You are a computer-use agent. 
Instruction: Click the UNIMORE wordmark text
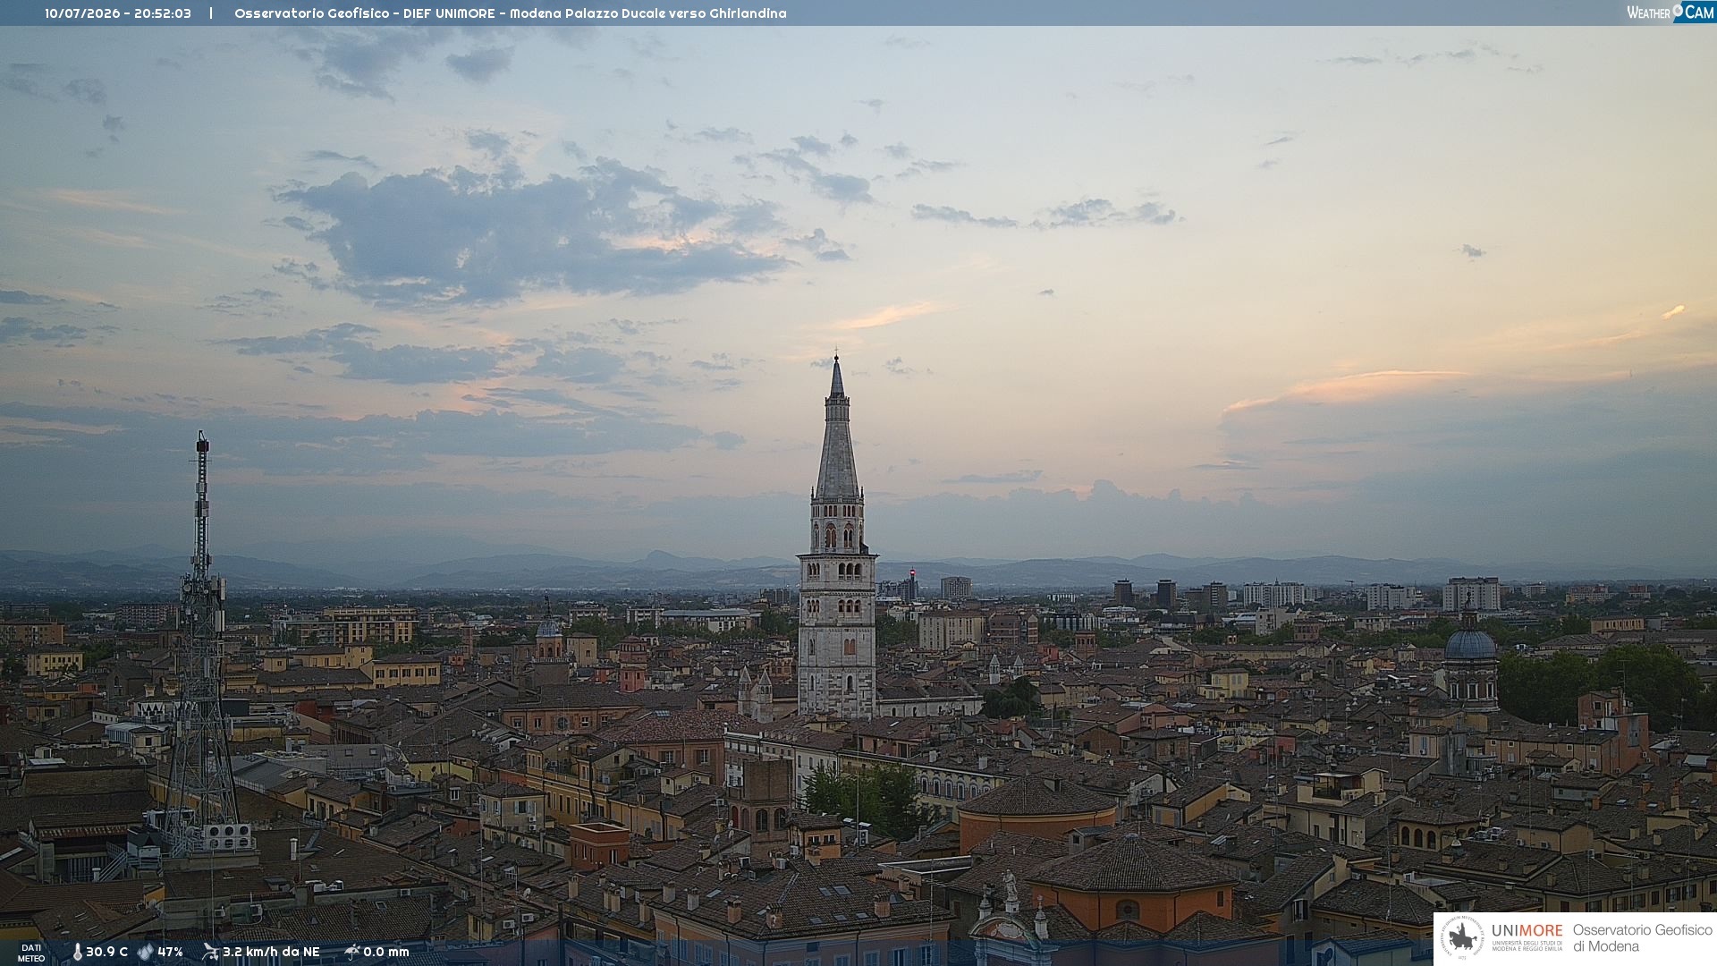[x=1527, y=930]
